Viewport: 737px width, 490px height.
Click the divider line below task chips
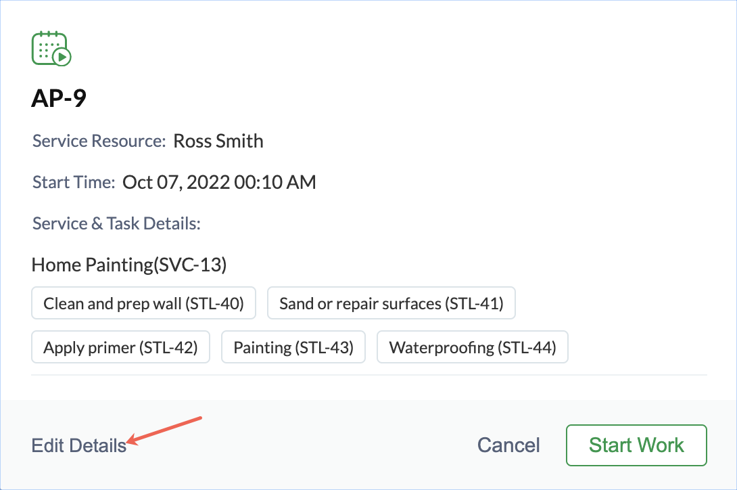pyautogui.click(x=368, y=374)
